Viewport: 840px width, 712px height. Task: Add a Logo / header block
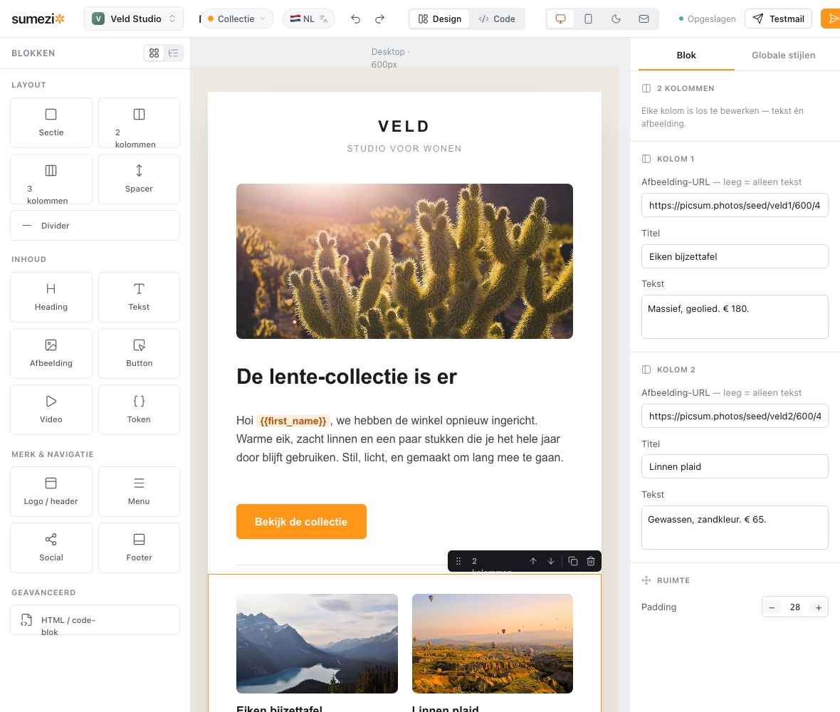tap(51, 492)
